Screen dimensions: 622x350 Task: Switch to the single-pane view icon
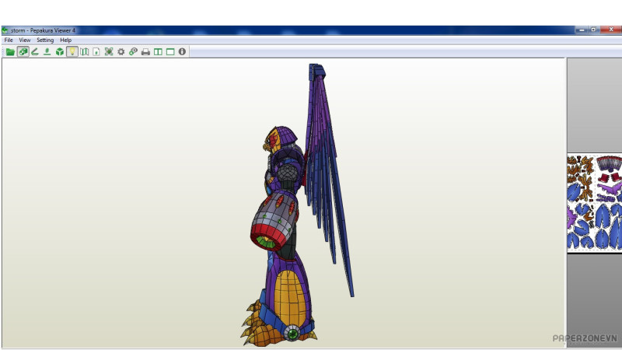coord(170,52)
